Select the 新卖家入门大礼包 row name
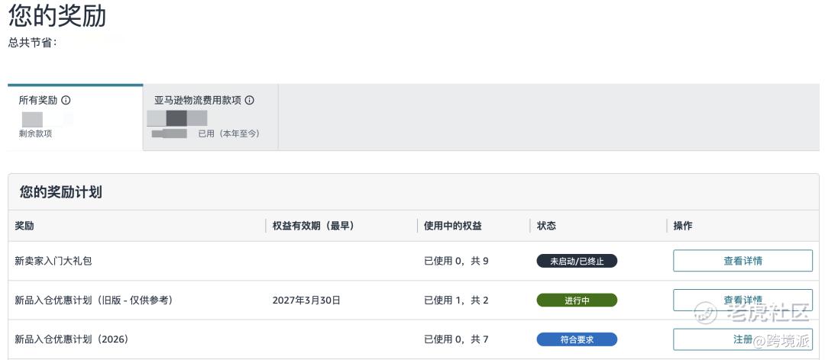Viewport: 825px width, 360px height. click(53, 261)
